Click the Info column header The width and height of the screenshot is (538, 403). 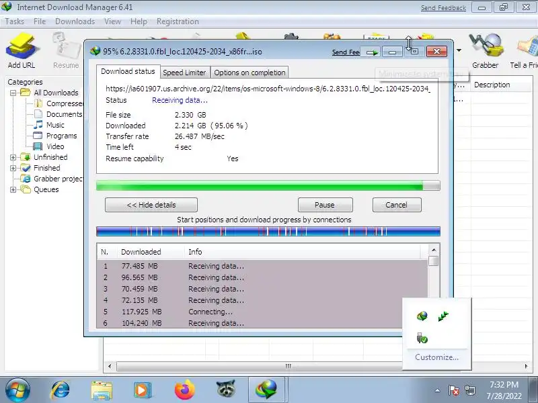click(303, 252)
